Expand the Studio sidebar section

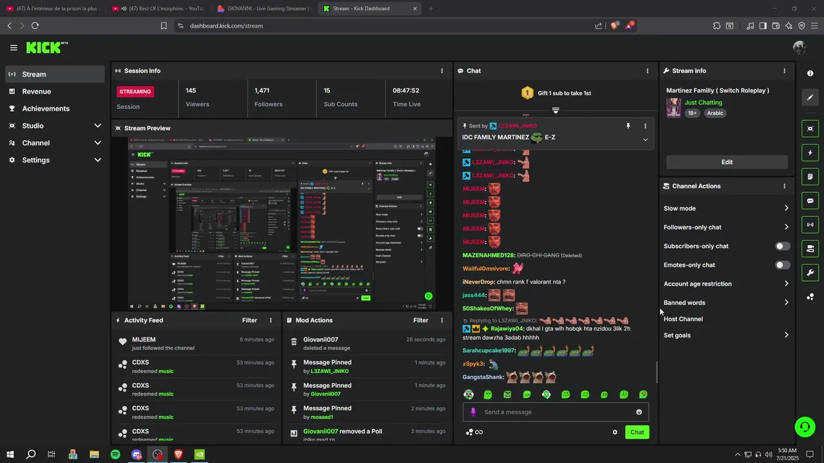(x=55, y=126)
